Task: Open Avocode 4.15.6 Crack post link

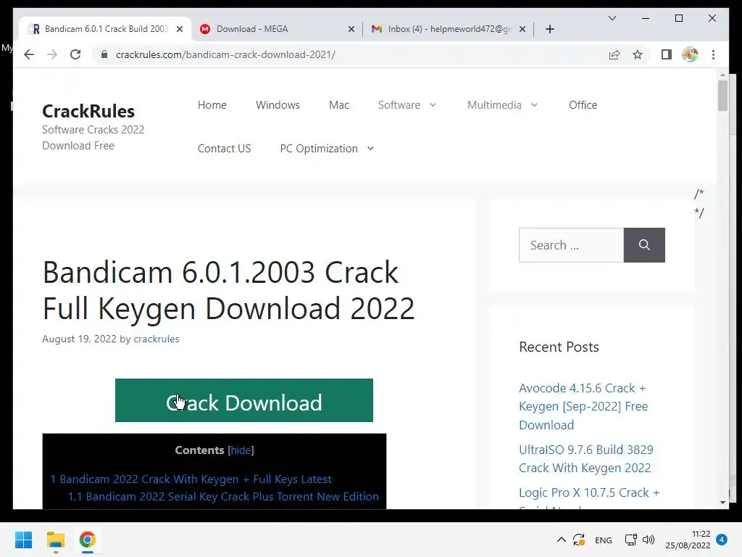Action: coord(583,406)
